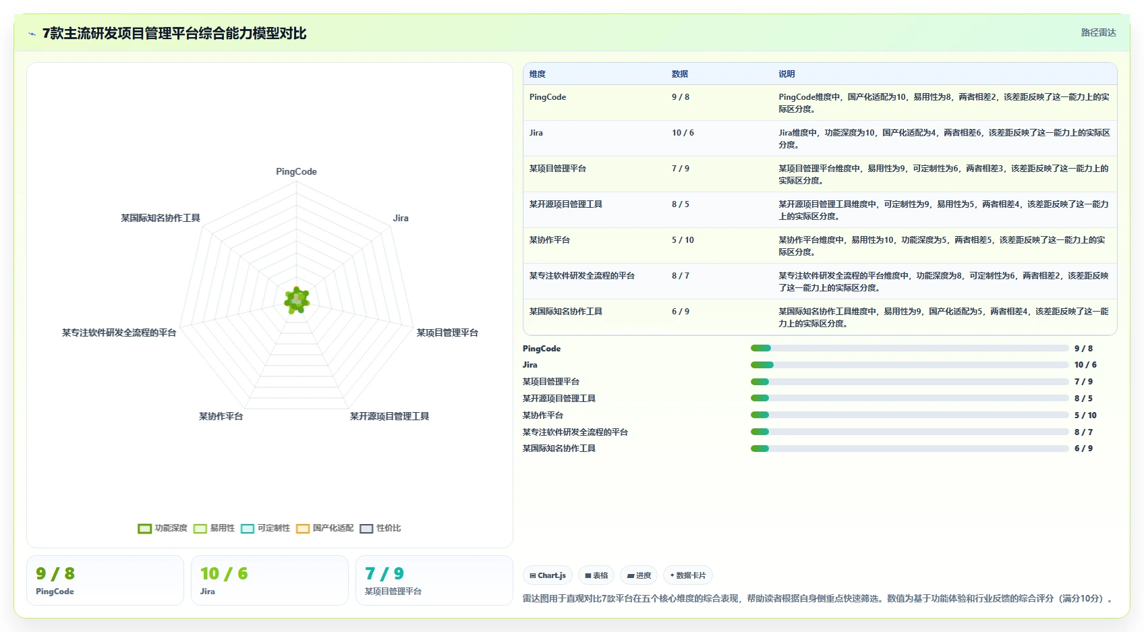The image size is (1144, 632).
Task: Click the 某协作平台 progress bar
Action: [x=910, y=415]
